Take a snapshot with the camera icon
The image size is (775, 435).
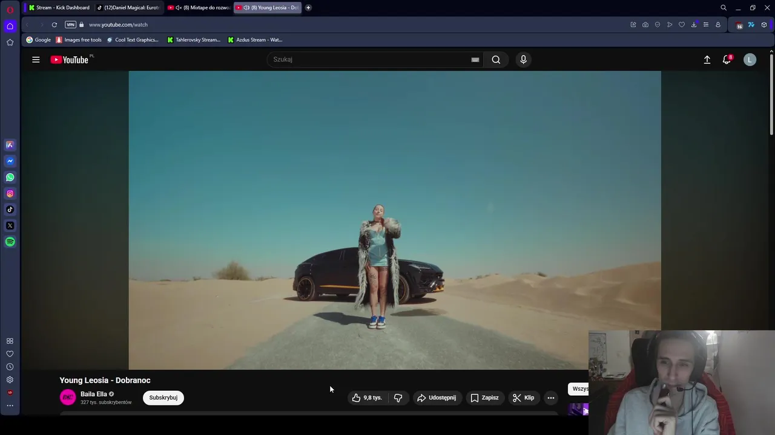pyautogui.click(x=645, y=25)
